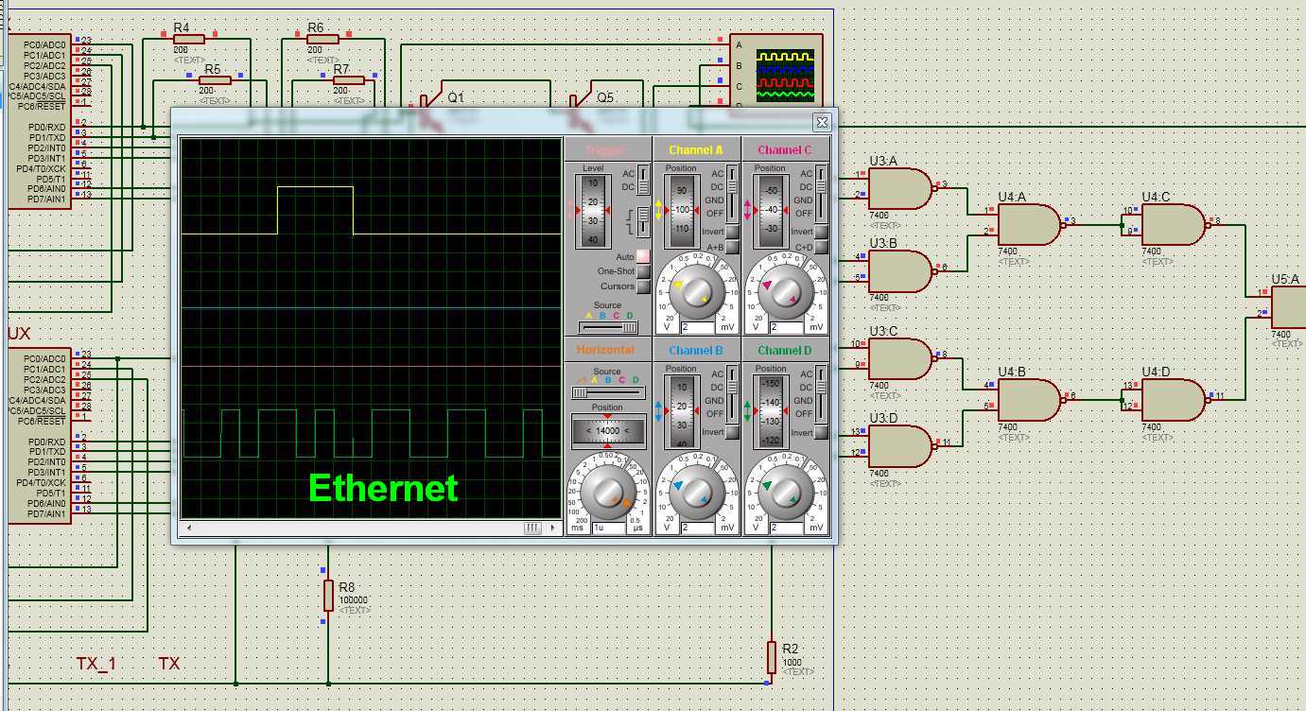Select the R2 resistor component
The height and width of the screenshot is (711, 1306).
[x=772, y=656]
